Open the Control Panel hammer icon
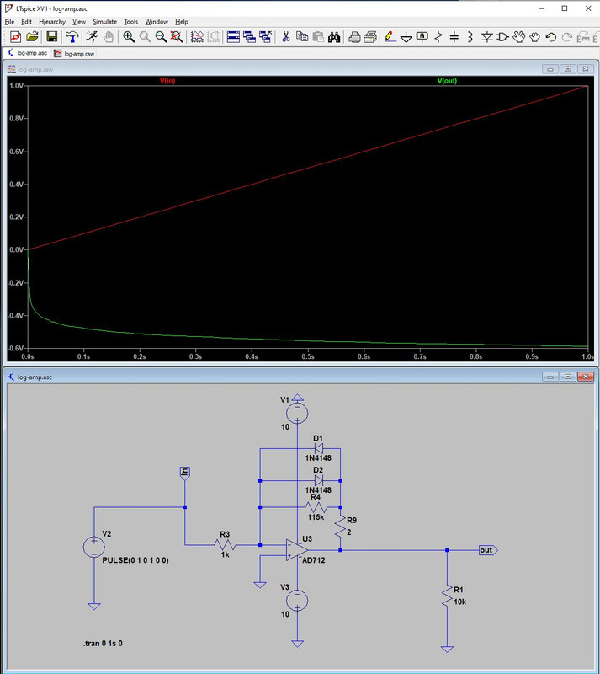 click(72, 37)
